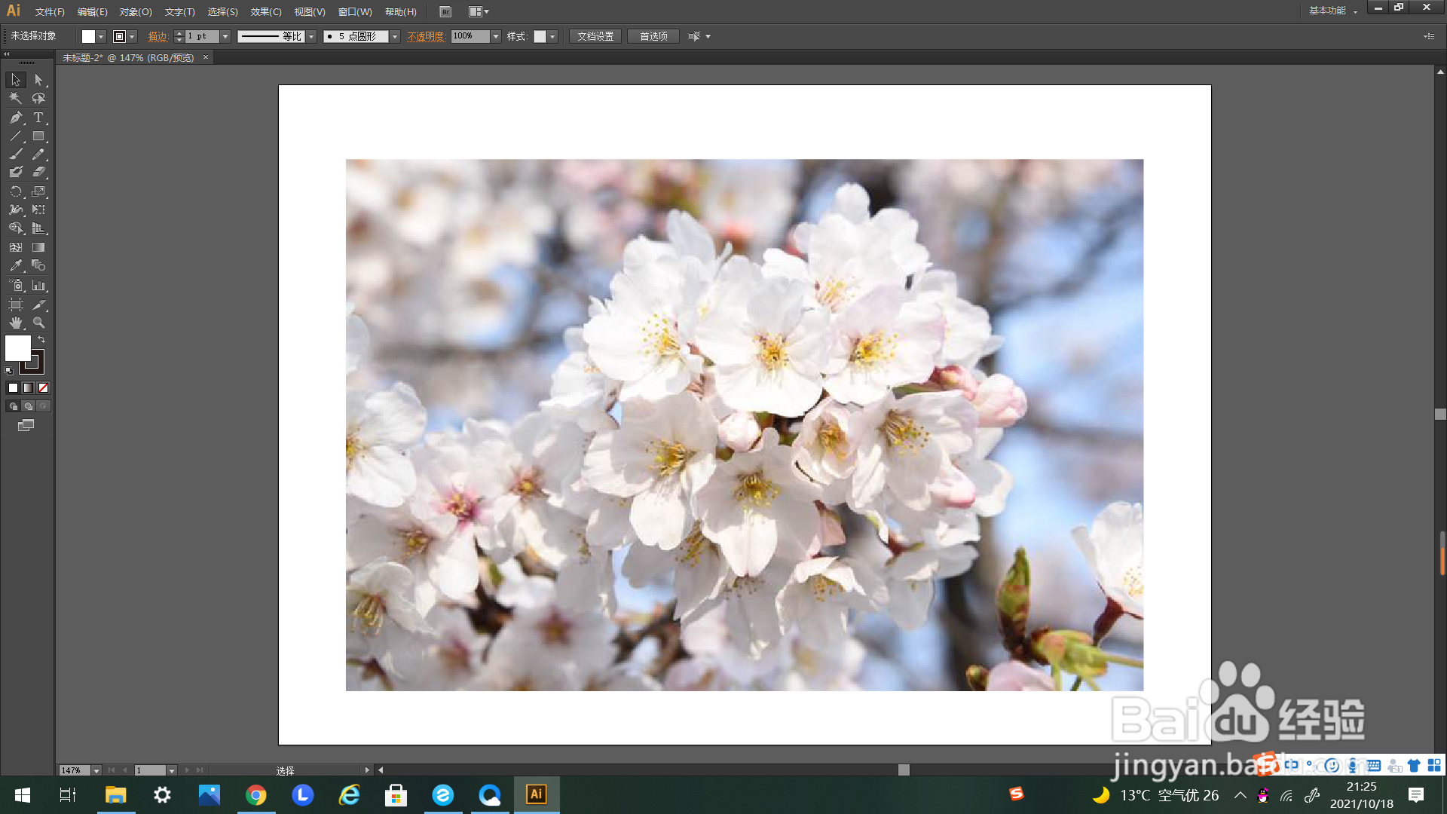Open the 效果(C) menu
Image resolution: width=1447 pixels, height=814 pixels.
pyautogui.click(x=265, y=12)
